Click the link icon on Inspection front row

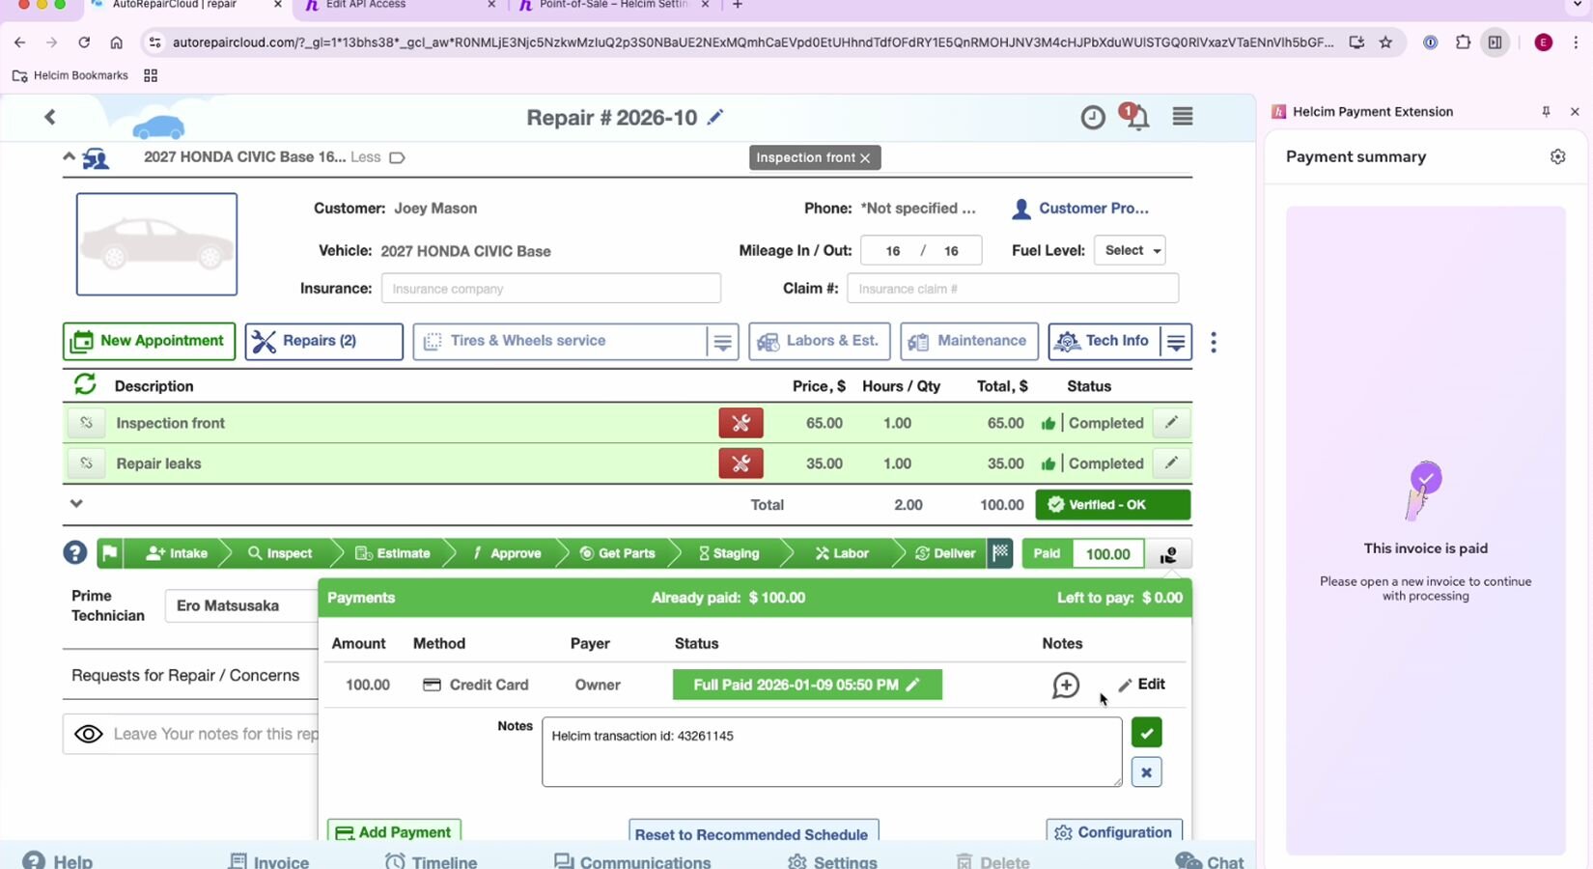[x=86, y=423]
